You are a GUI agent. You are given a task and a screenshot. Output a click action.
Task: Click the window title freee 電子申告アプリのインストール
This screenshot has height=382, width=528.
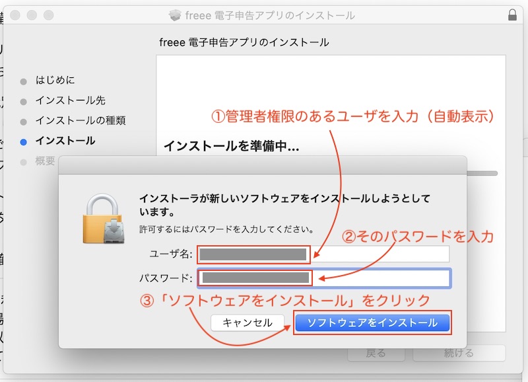coord(271,15)
